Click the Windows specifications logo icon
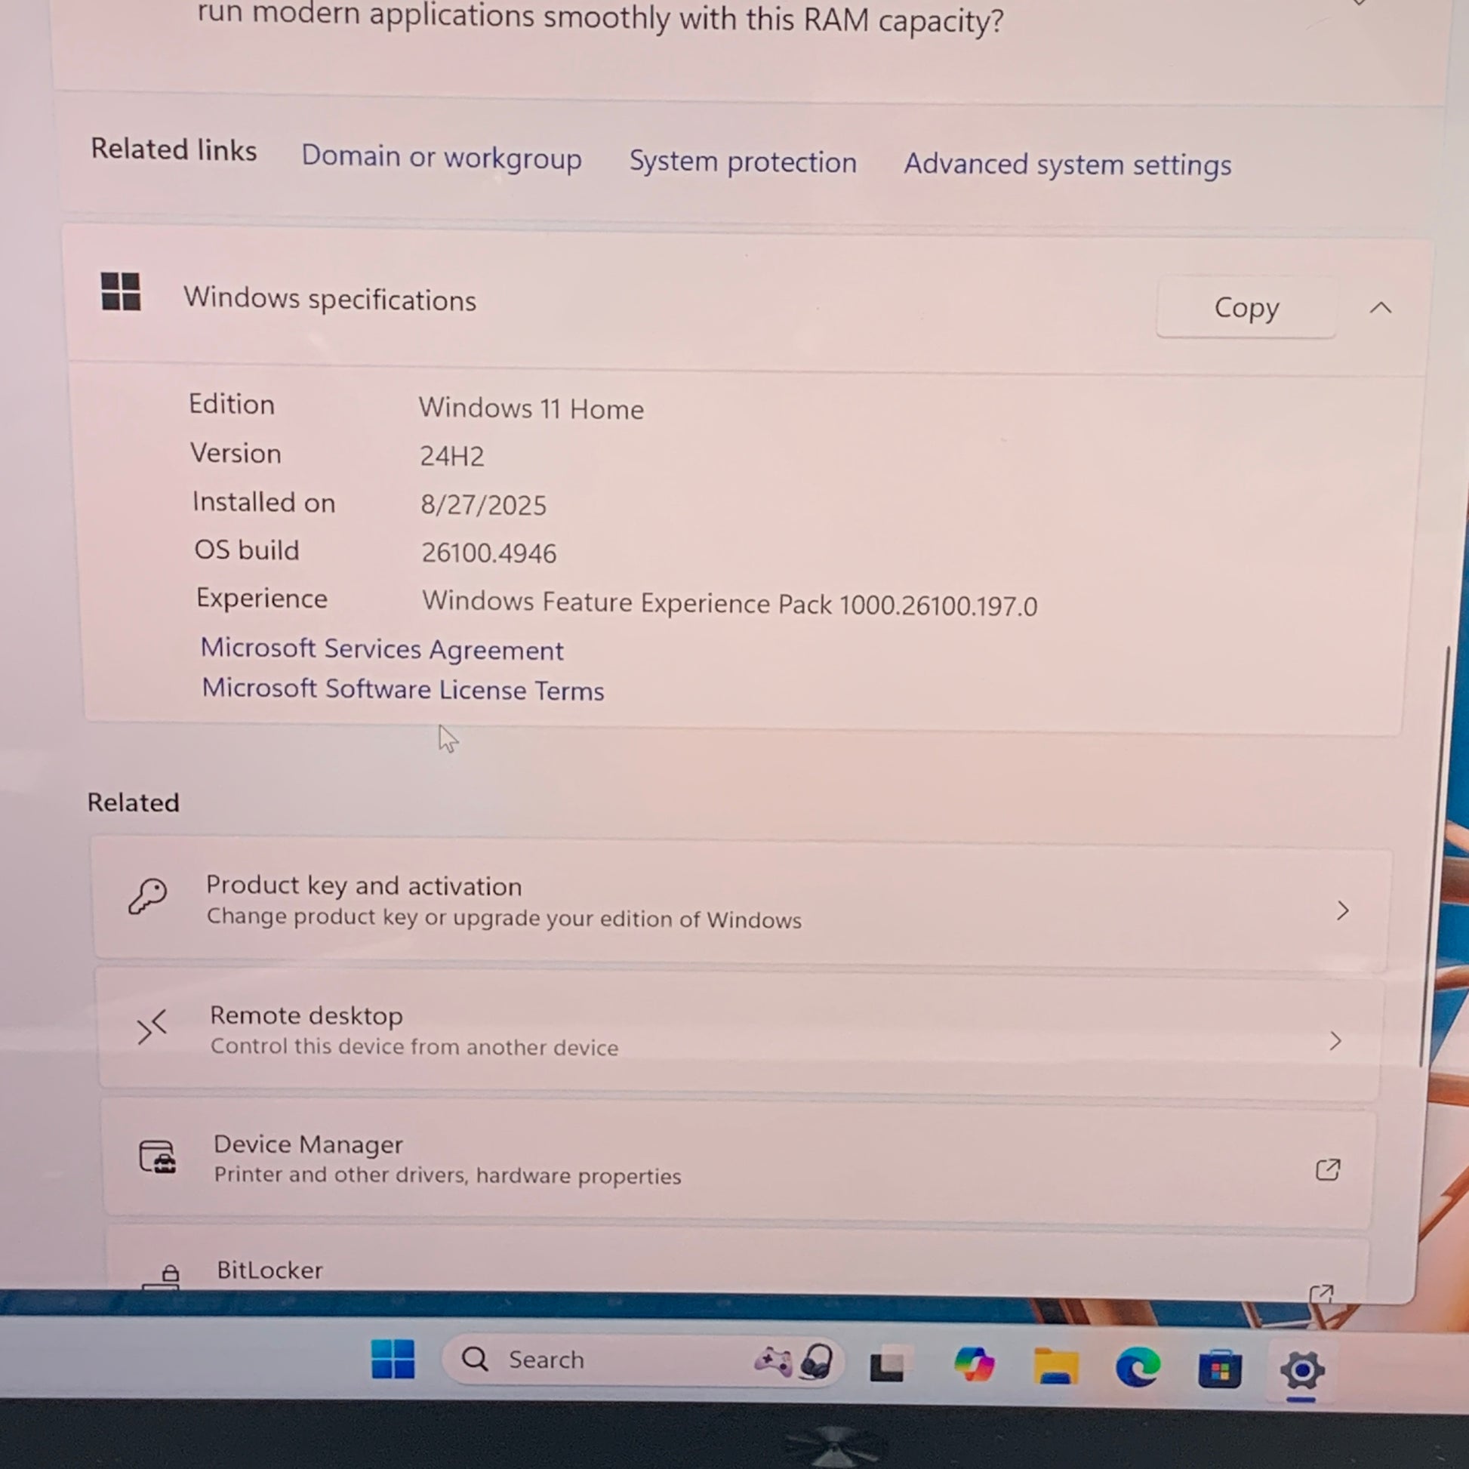The width and height of the screenshot is (1469, 1469). coord(121,292)
